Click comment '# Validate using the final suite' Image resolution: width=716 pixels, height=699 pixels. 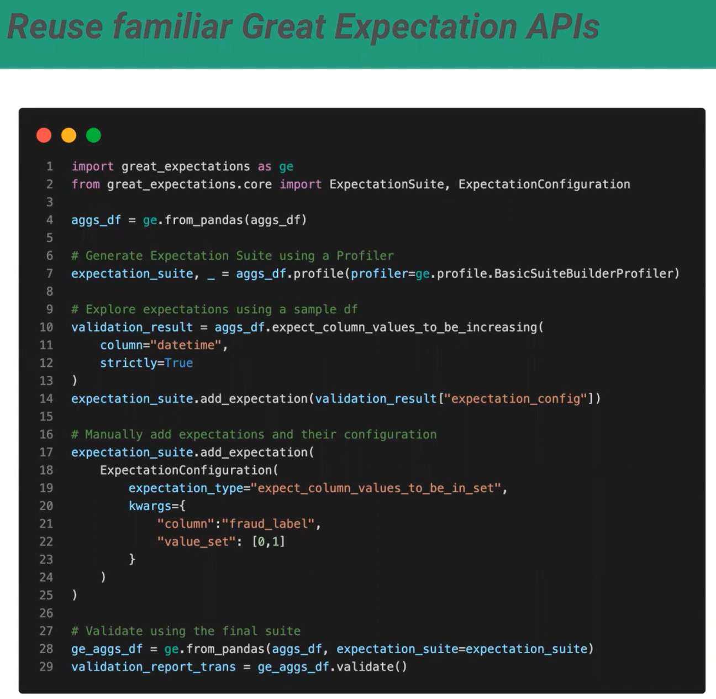point(186,631)
